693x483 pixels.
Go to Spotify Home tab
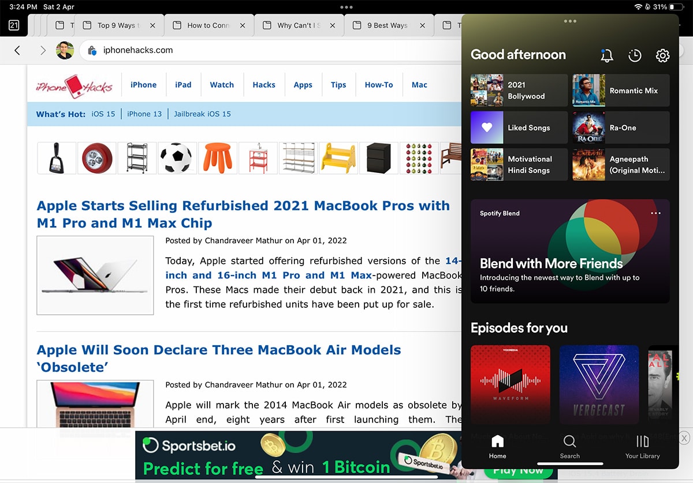(497, 446)
